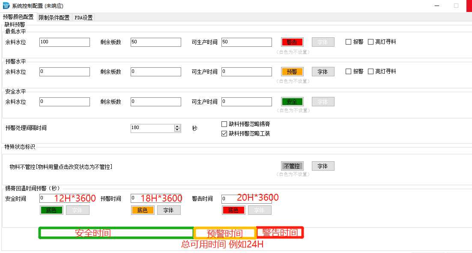472x253 pixels.
Task: Check the 缺料预警忽略锡膏 option
Action: point(224,124)
